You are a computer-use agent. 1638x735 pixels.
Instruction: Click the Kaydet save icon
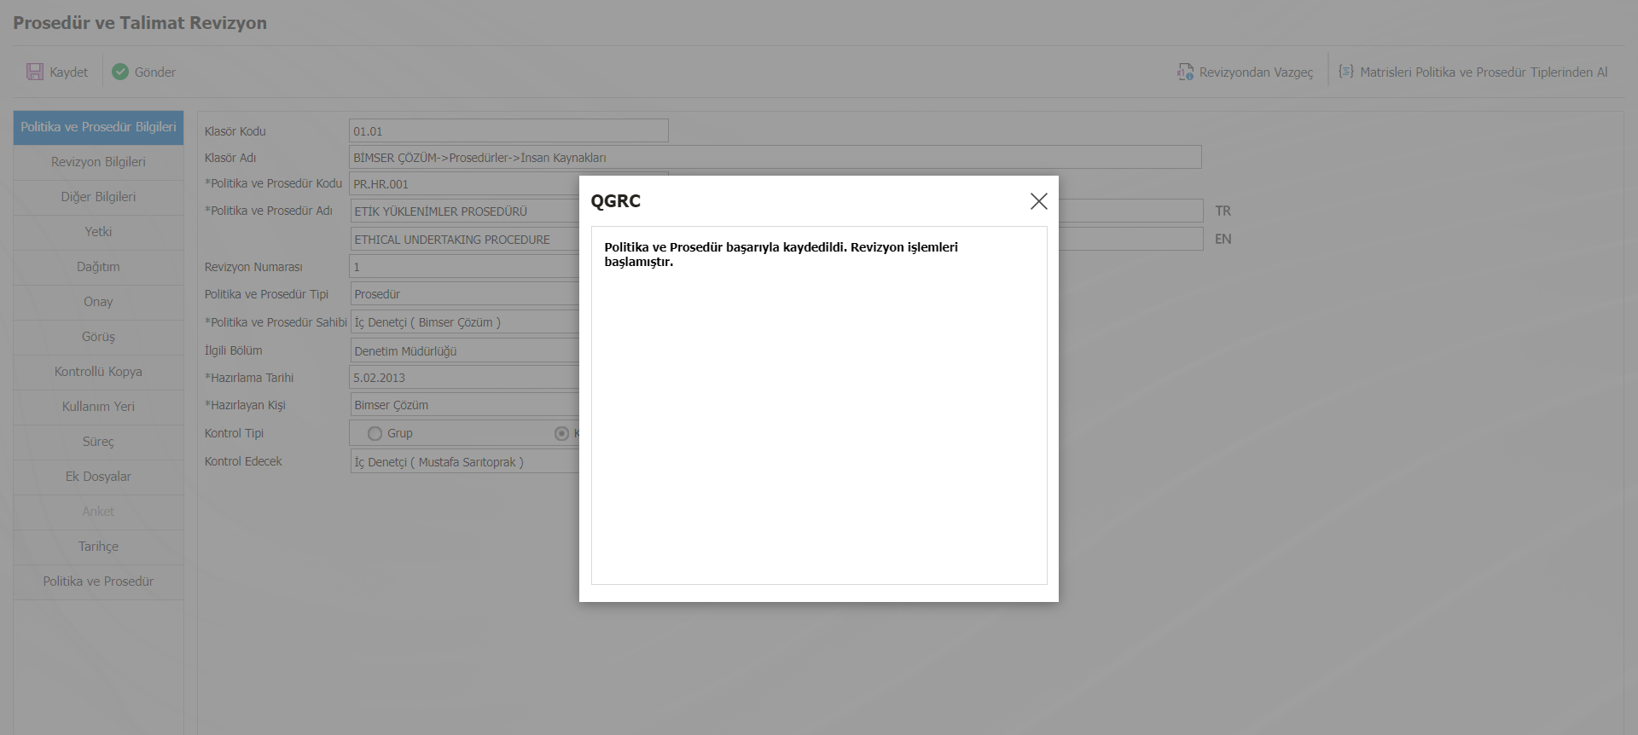pyautogui.click(x=35, y=72)
